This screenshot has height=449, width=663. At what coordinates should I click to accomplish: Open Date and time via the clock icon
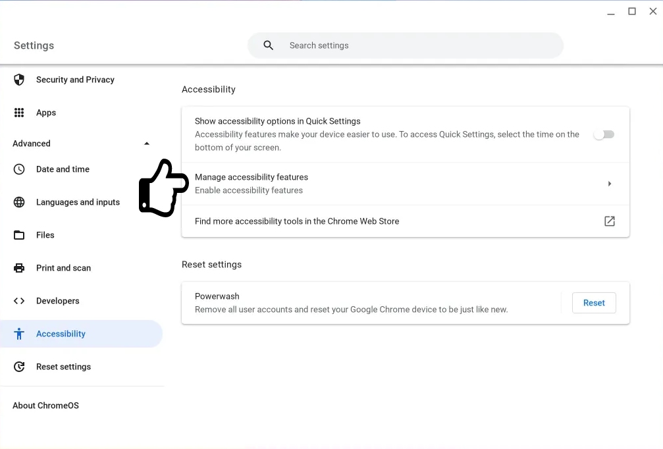pyautogui.click(x=19, y=169)
